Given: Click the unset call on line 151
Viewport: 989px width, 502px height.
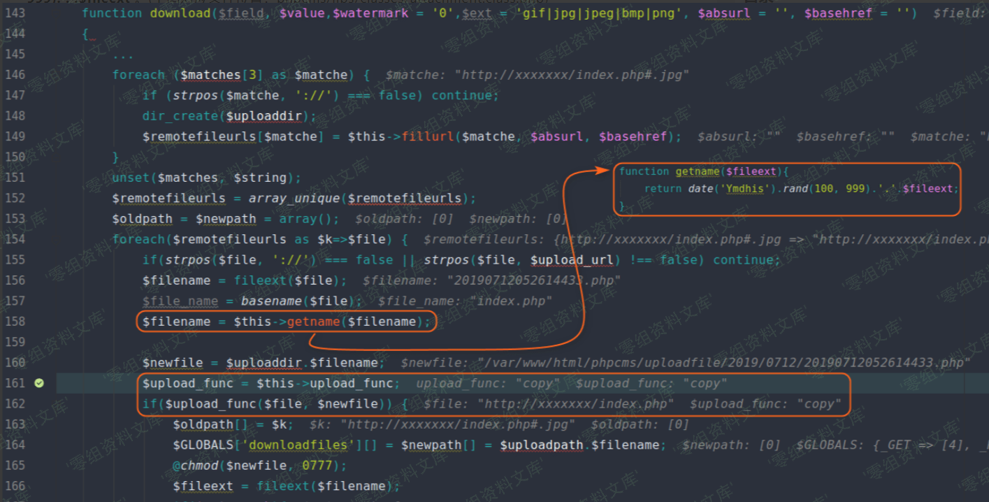Looking at the screenshot, I should [x=131, y=178].
